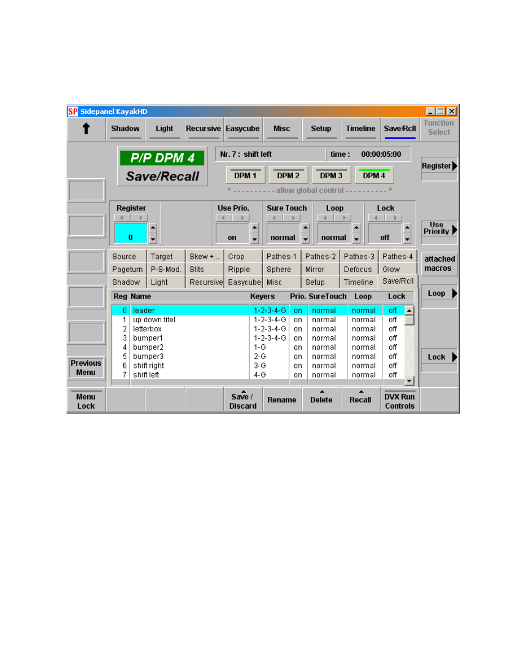Switch to the Pathes-1 tab
This screenshot has width=513, height=659.
point(282,257)
